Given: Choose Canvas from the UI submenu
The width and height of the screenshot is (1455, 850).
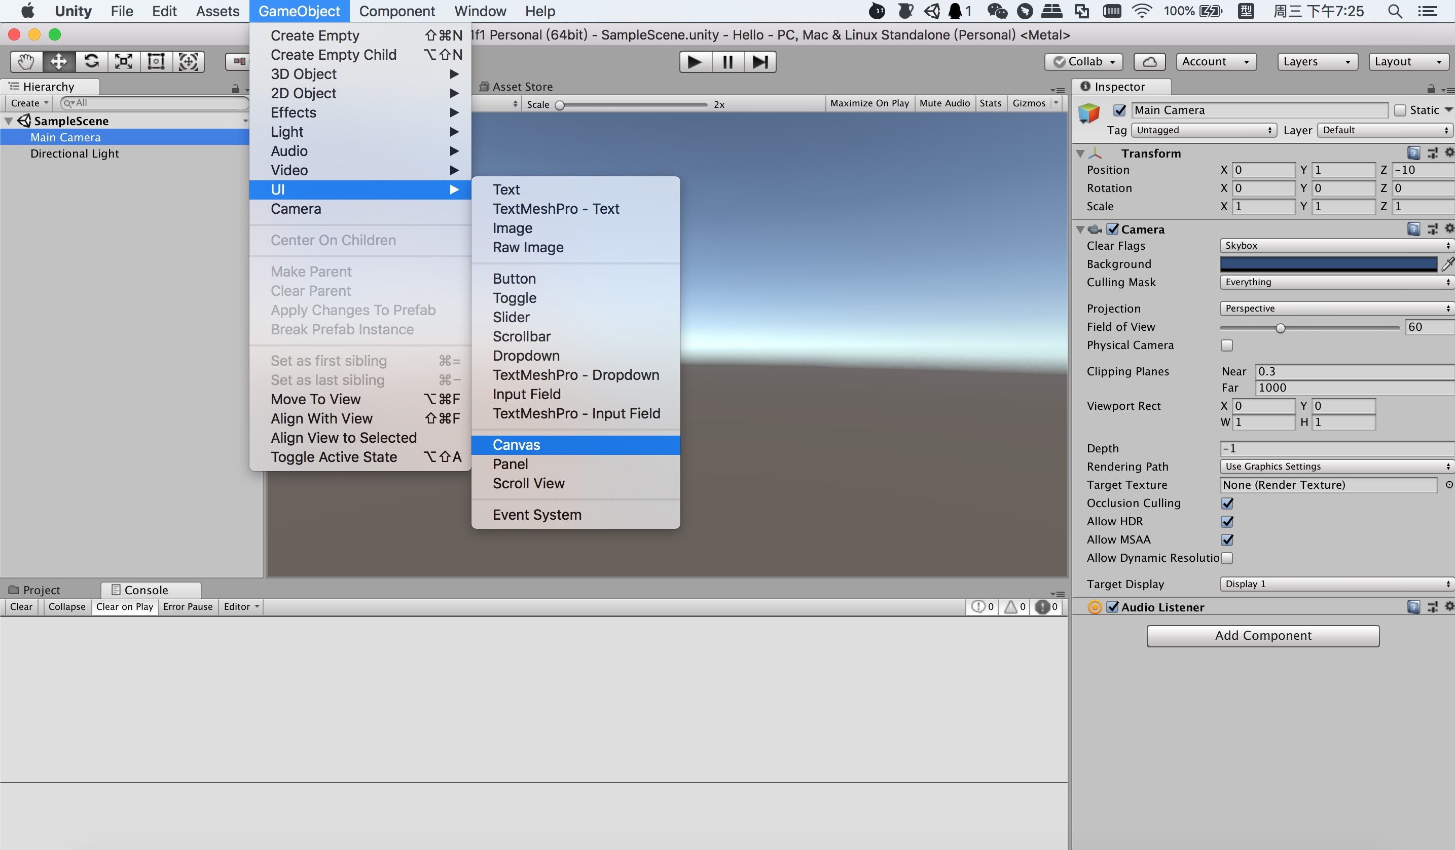Looking at the screenshot, I should click(575, 445).
